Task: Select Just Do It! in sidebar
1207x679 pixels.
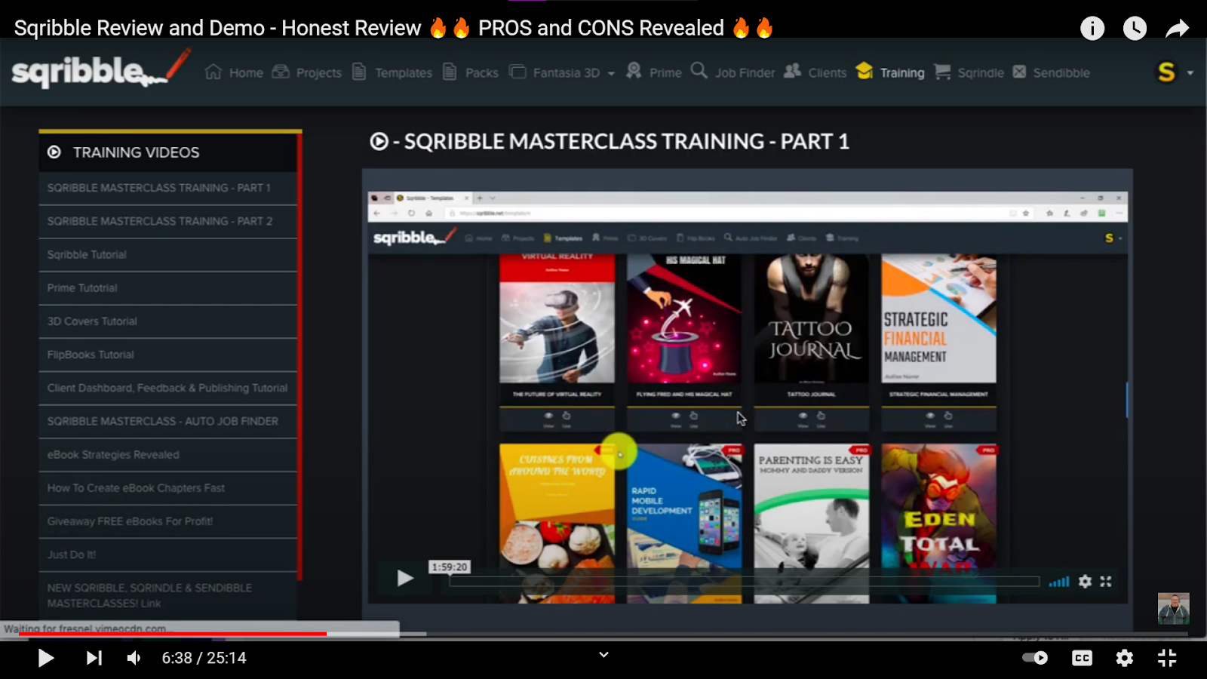Action: click(x=168, y=555)
